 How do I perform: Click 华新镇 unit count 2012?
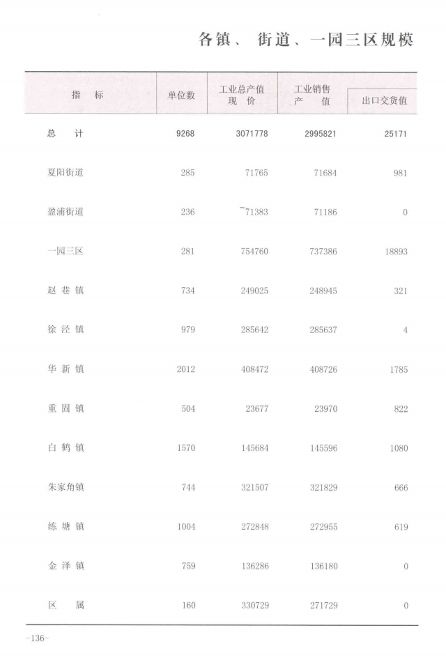(x=185, y=369)
